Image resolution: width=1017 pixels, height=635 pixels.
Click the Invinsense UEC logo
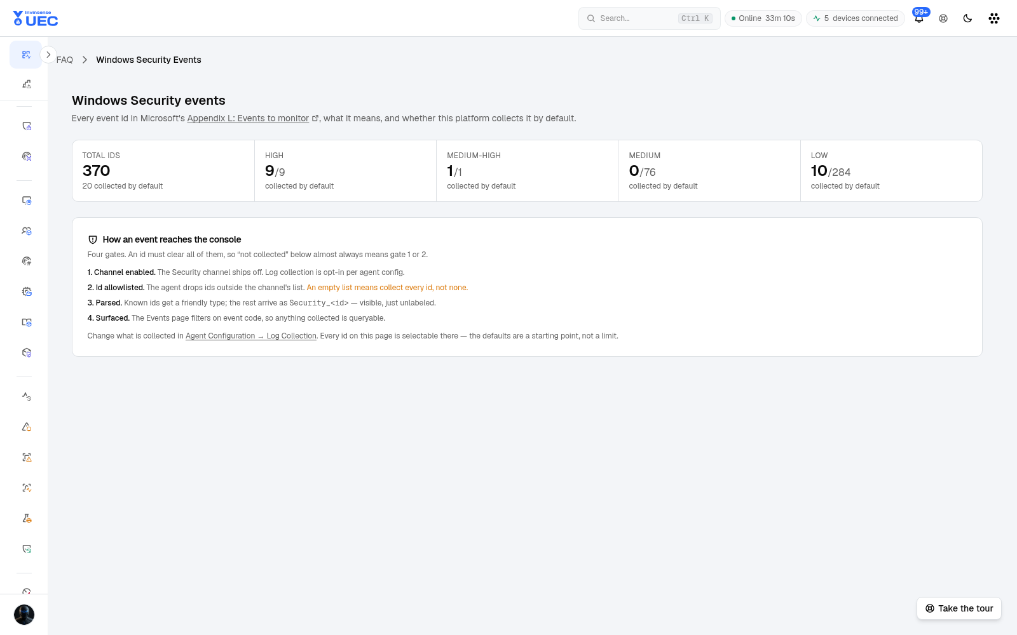(36, 18)
